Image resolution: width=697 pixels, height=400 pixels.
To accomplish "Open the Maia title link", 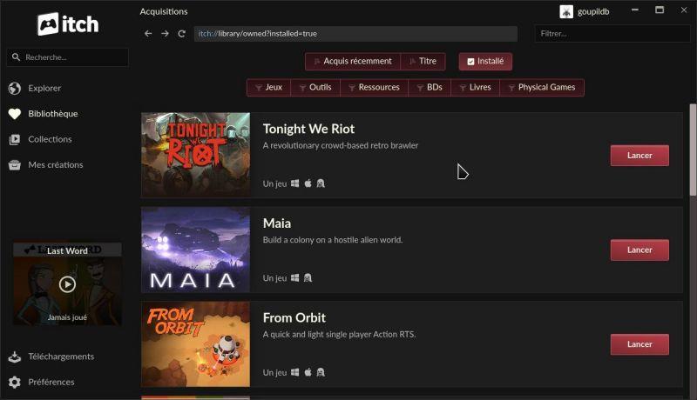I will click(276, 223).
